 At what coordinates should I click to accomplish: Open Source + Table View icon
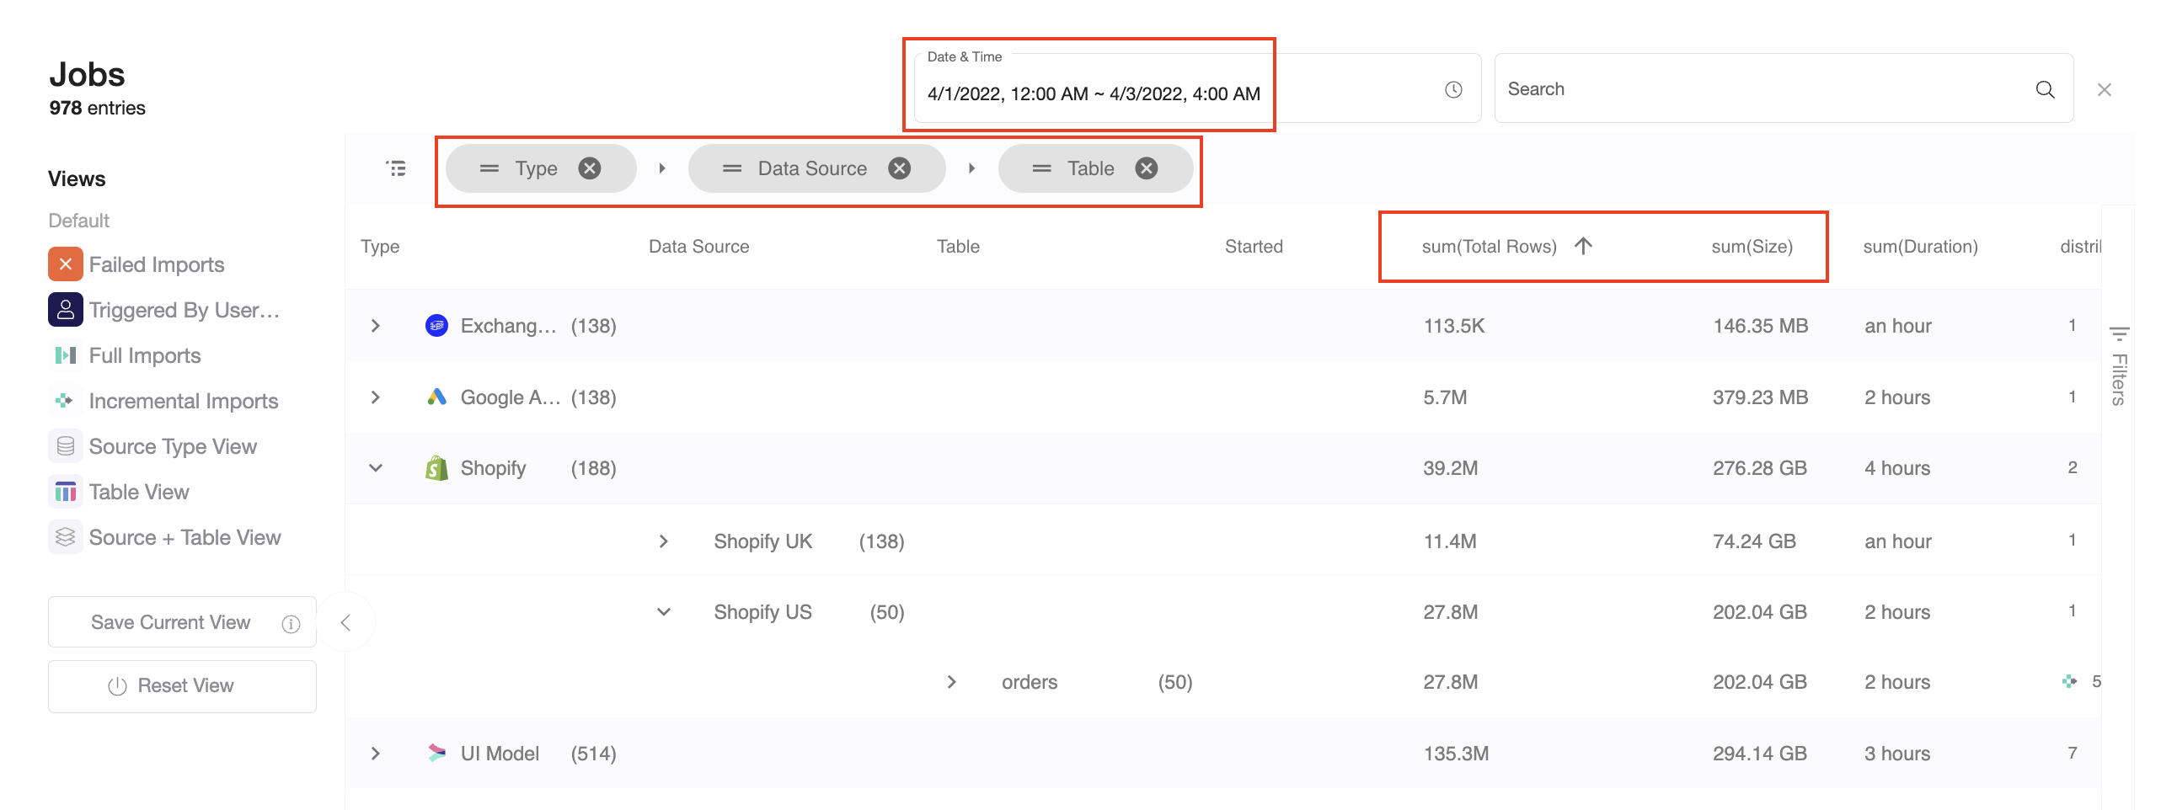click(65, 537)
